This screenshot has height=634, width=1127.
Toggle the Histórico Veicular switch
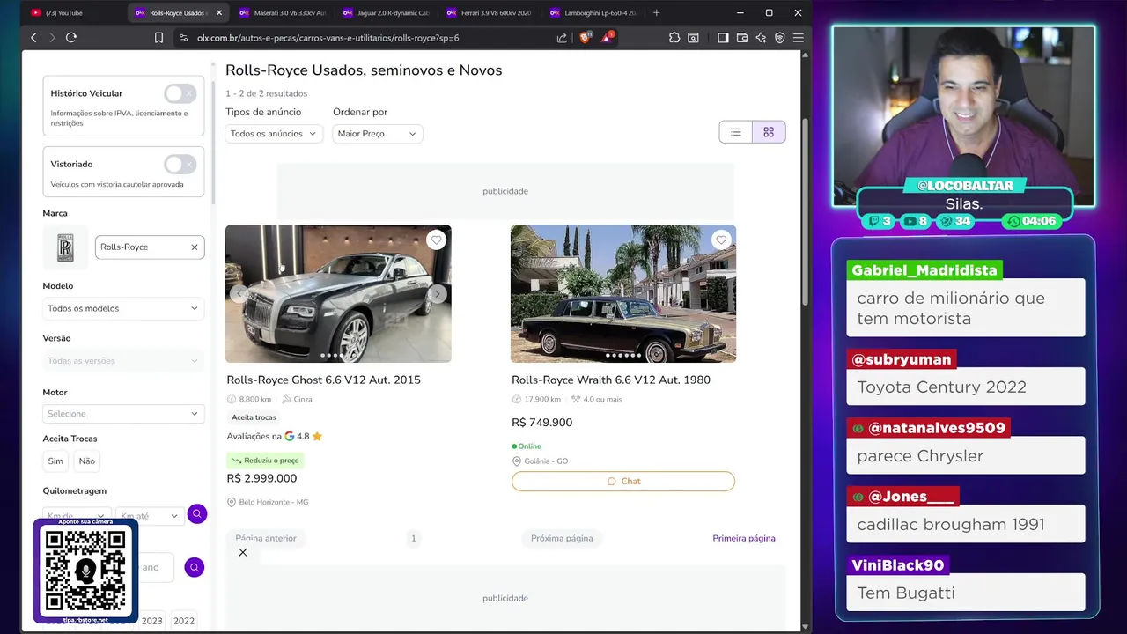click(180, 93)
